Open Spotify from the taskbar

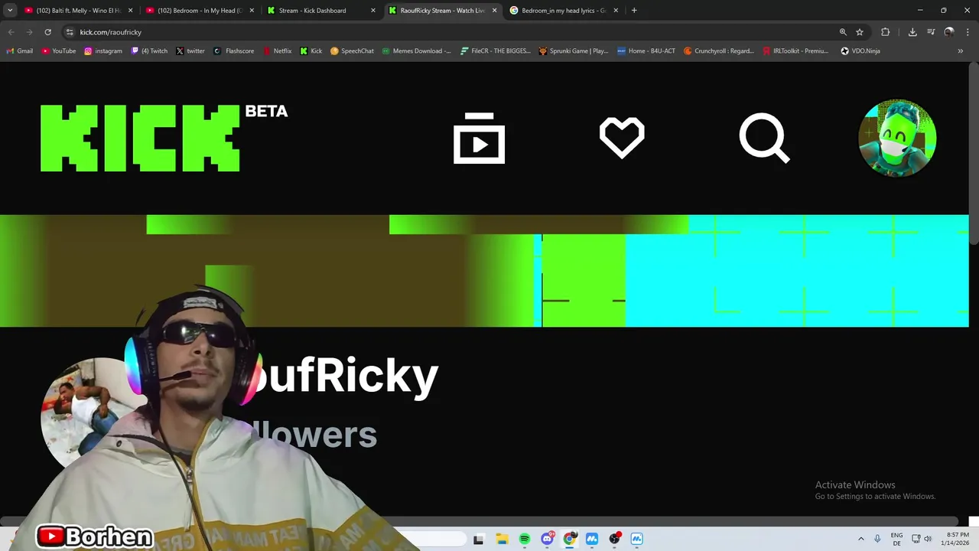[x=525, y=539]
